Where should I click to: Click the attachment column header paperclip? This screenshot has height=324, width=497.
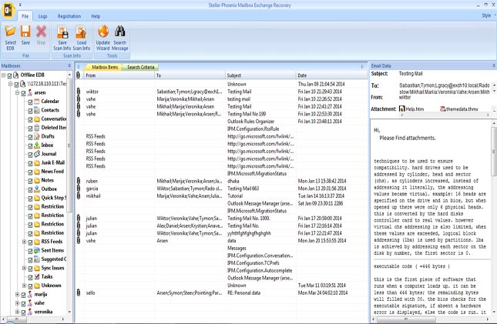(79, 75)
